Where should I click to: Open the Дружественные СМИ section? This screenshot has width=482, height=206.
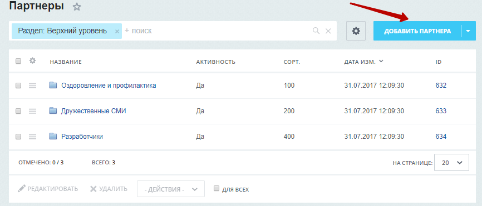[94, 111]
